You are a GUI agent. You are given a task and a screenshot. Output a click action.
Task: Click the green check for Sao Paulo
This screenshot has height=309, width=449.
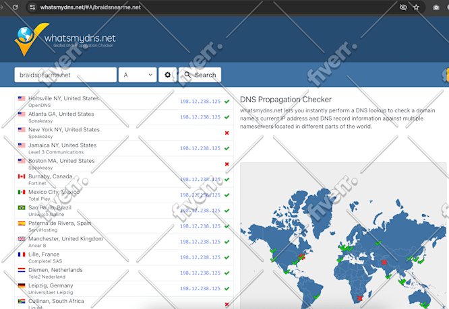[227, 211]
